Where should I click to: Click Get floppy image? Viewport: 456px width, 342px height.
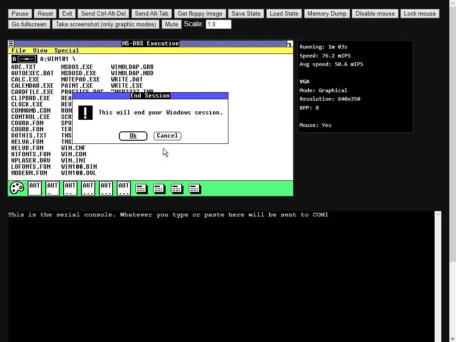coord(200,14)
